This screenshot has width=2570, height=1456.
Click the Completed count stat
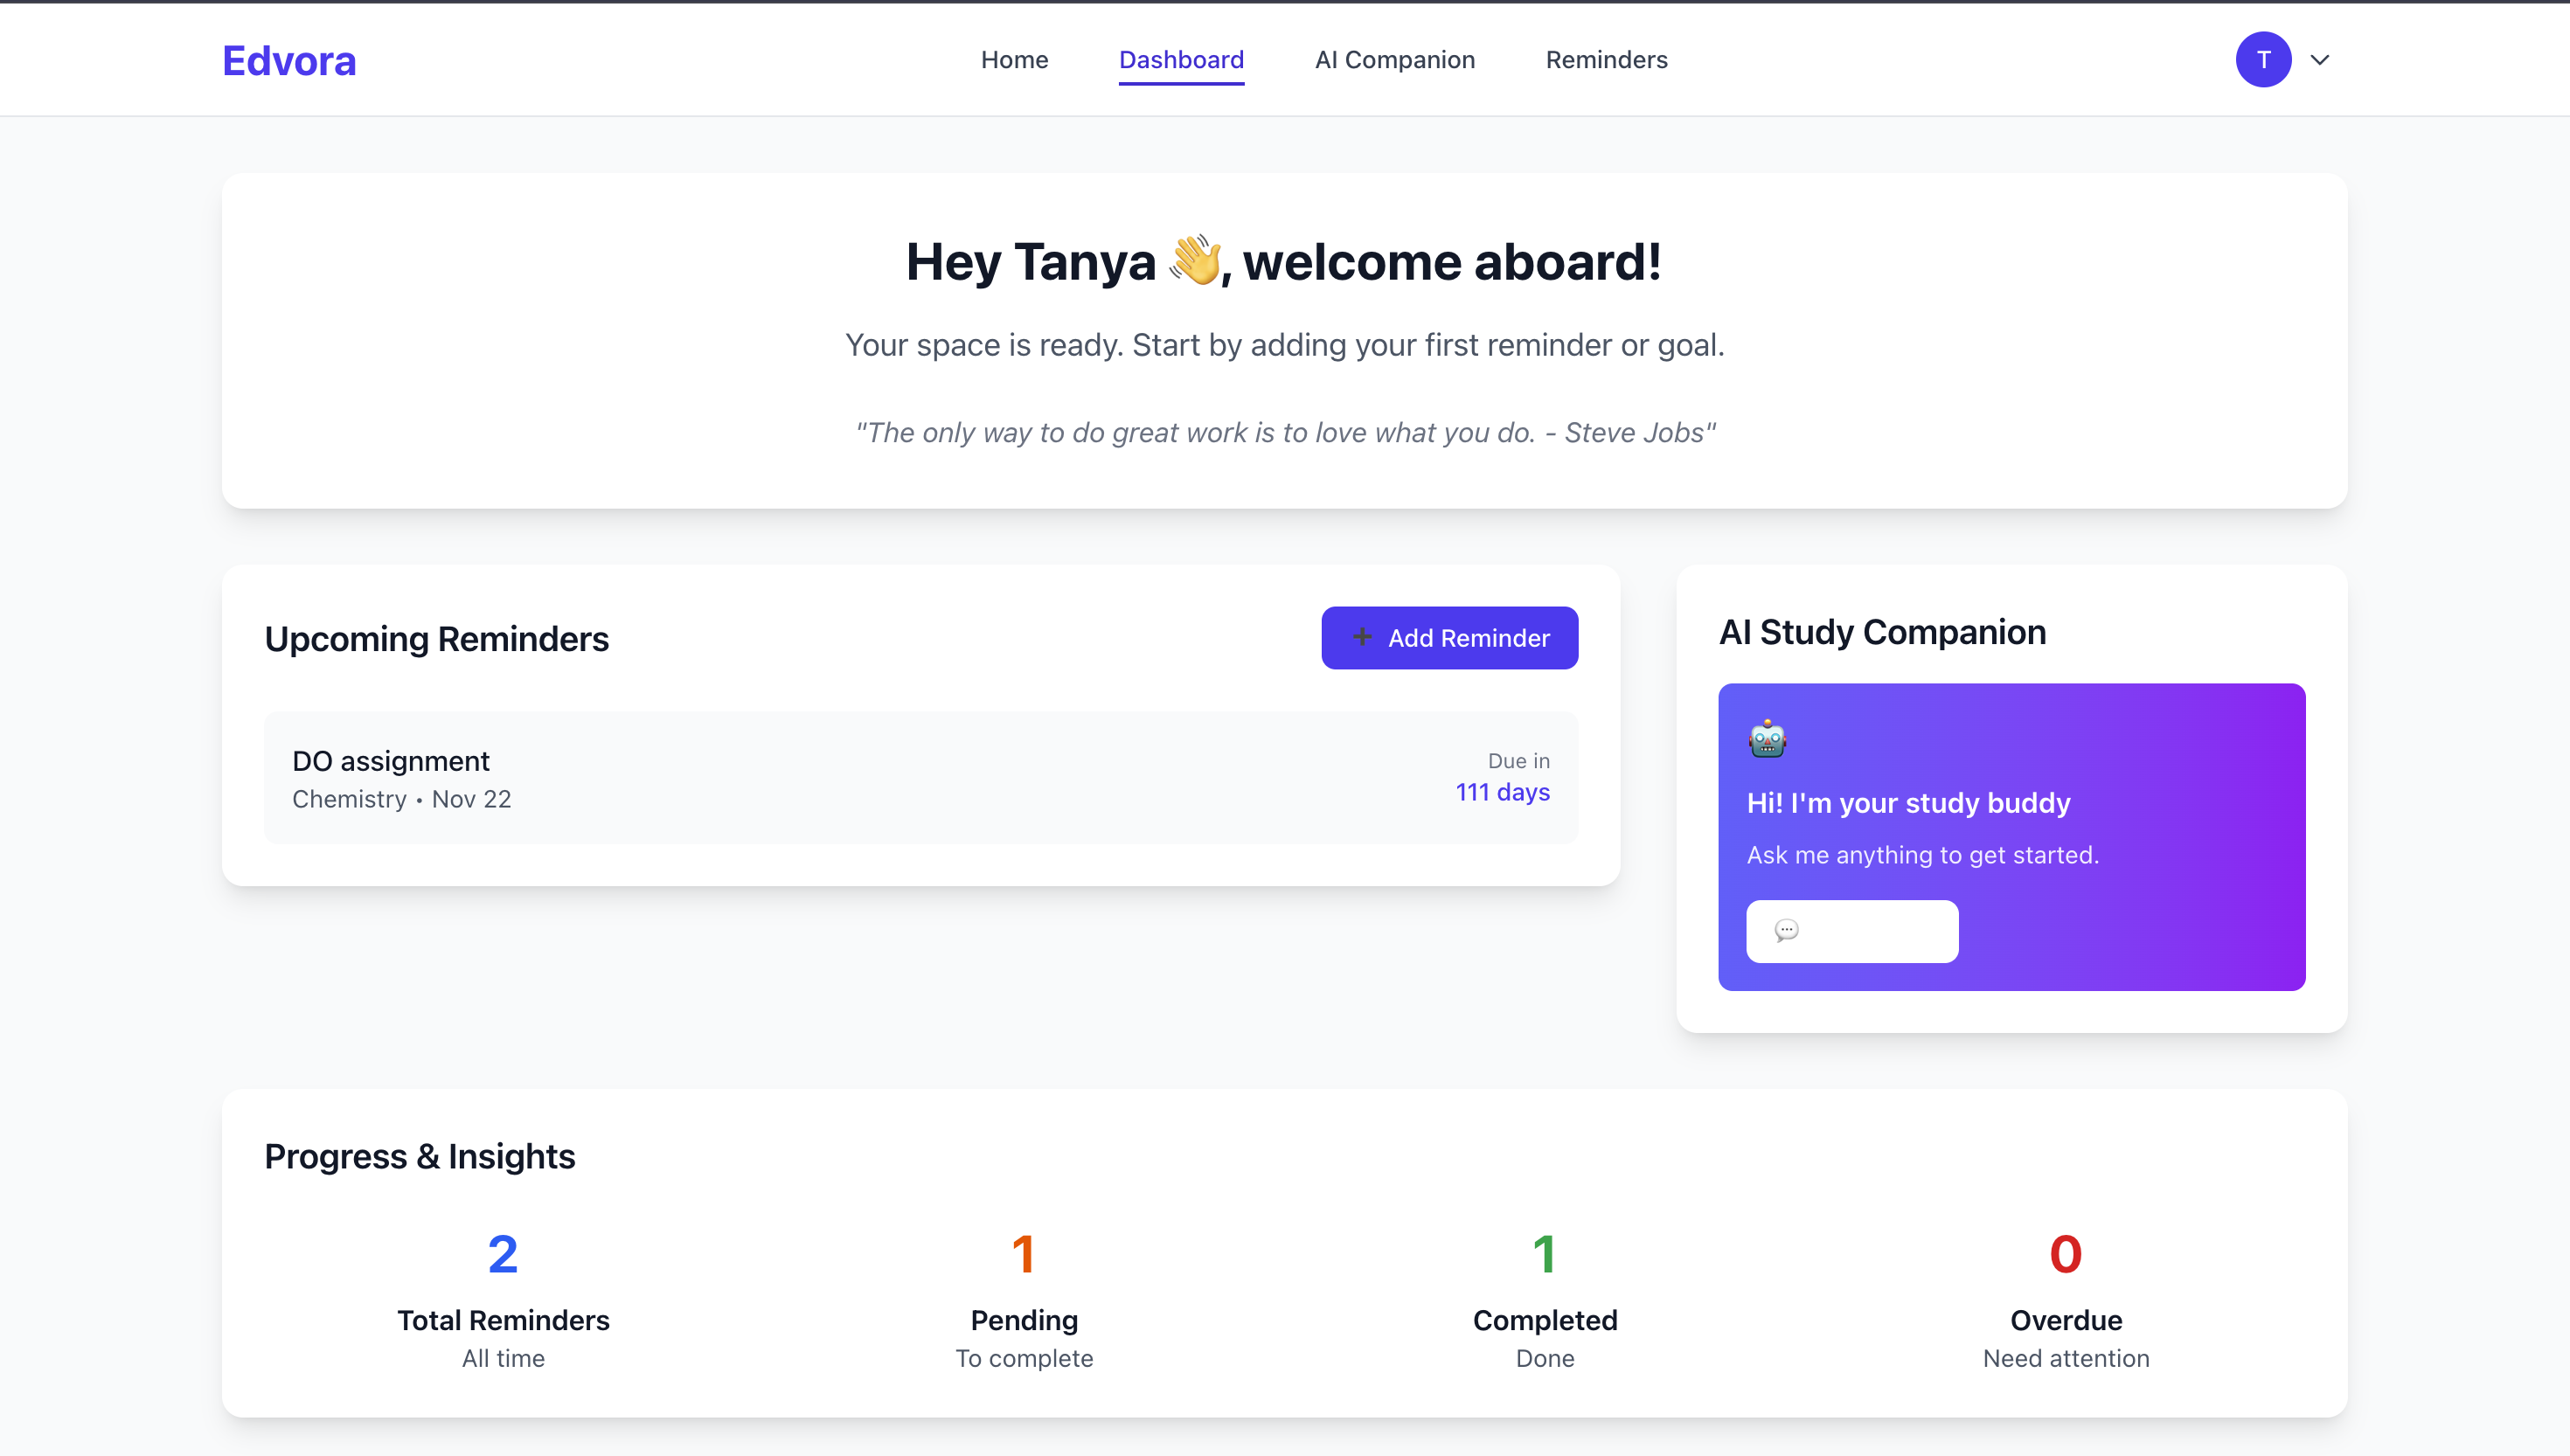(x=1544, y=1254)
